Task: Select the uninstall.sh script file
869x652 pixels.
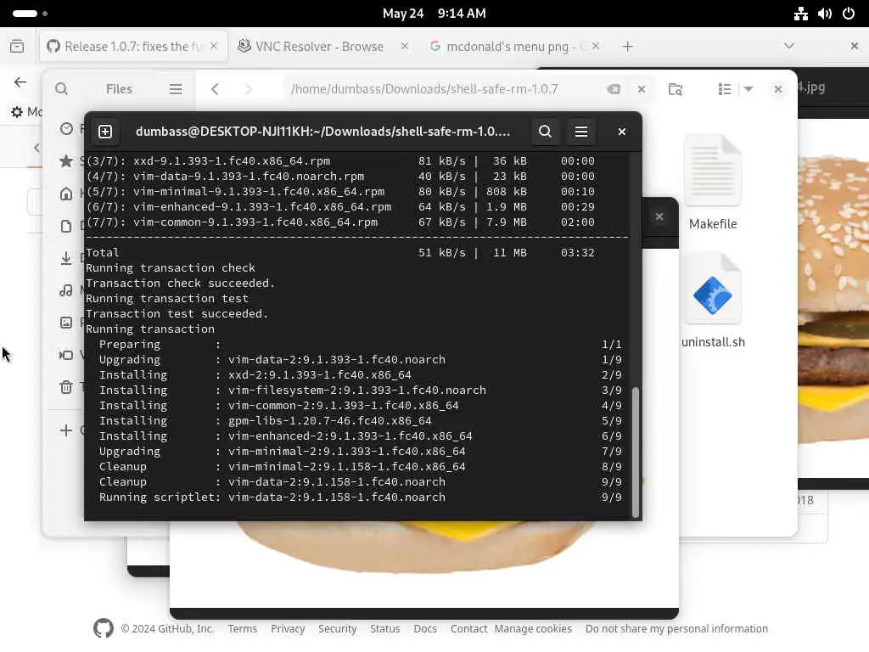Action: pos(713,301)
